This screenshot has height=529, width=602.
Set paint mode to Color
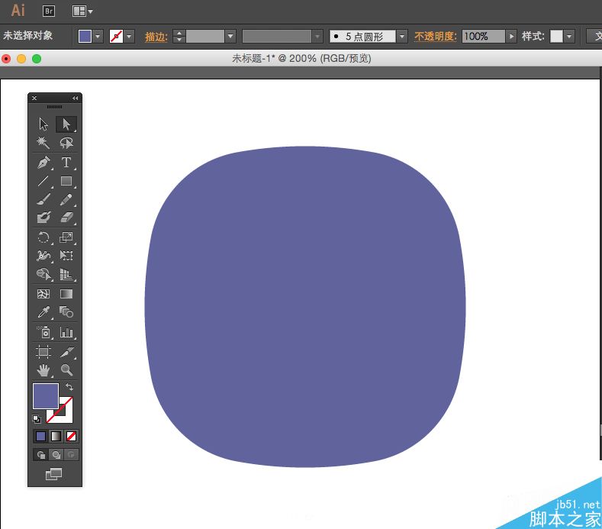[x=40, y=436]
